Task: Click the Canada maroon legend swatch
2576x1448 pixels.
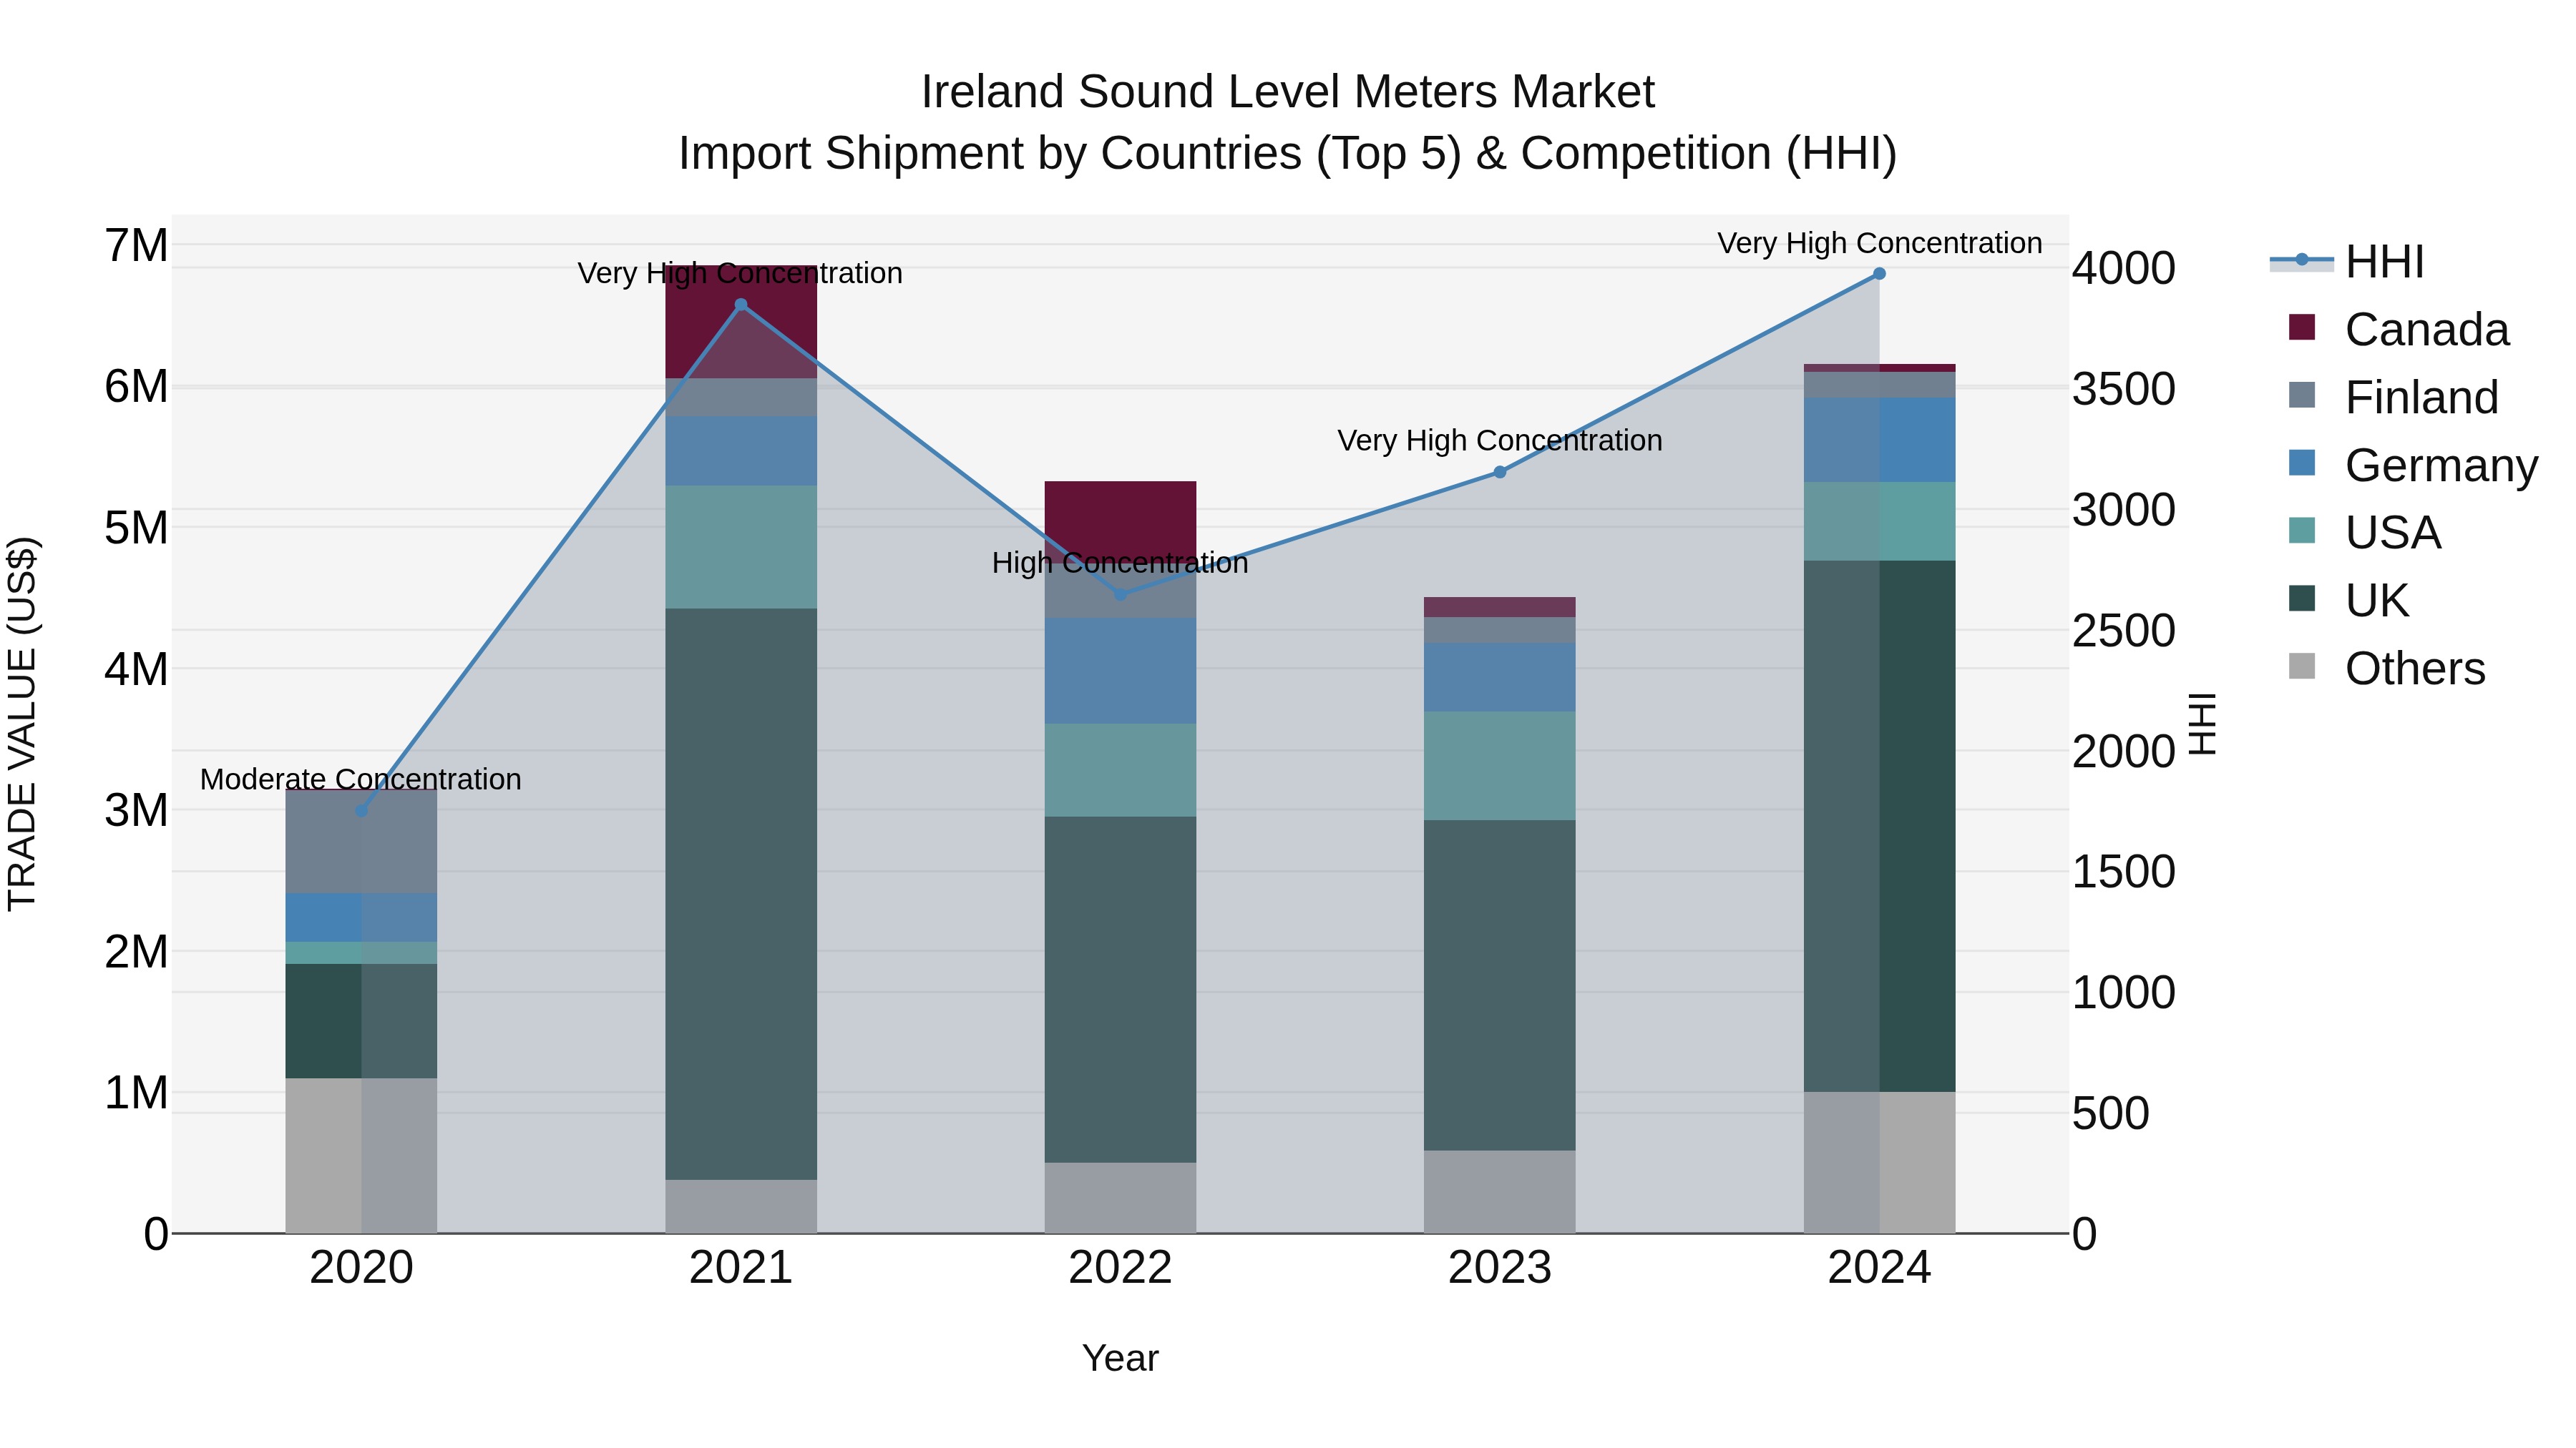Action: [2302, 327]
